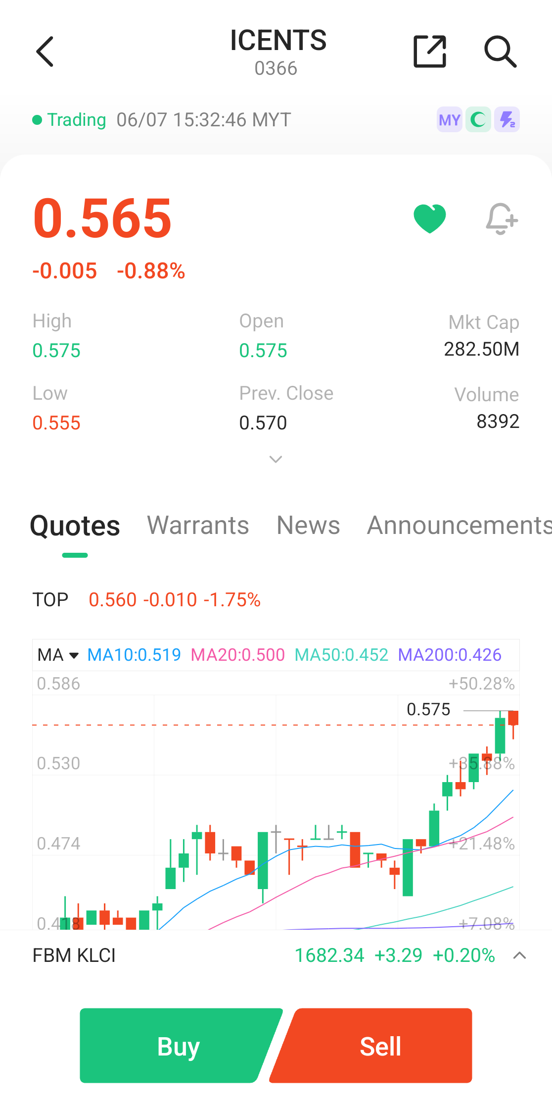This screenshot has height=1110, width=552.
Task: Tap the FBM KLCI index label
Action: tap(74, 955)
